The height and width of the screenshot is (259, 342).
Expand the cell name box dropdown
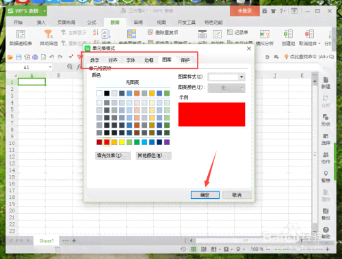[x=50, y=67]
